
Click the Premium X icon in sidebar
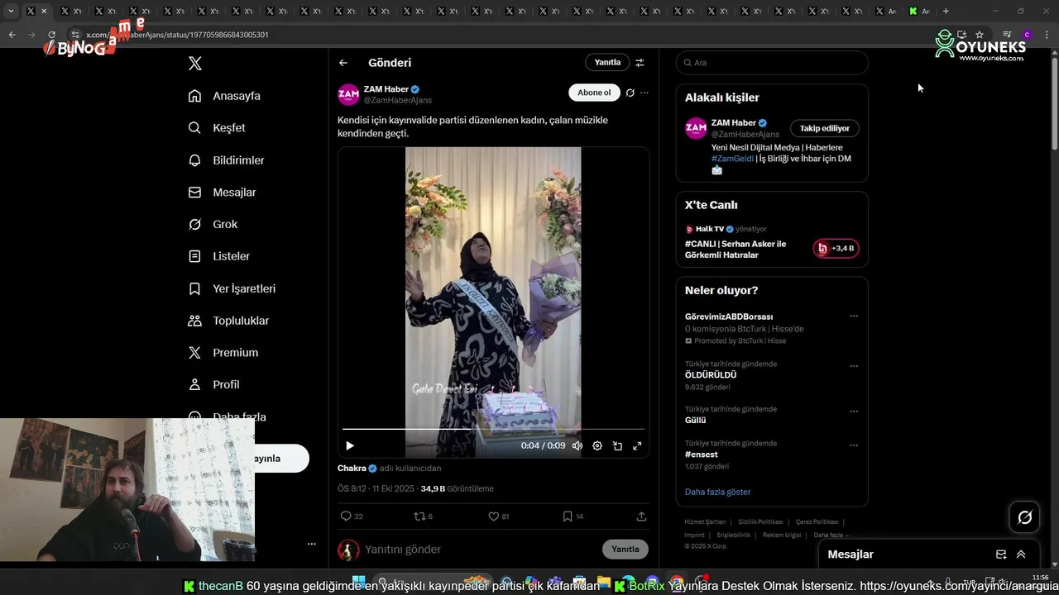194,353
